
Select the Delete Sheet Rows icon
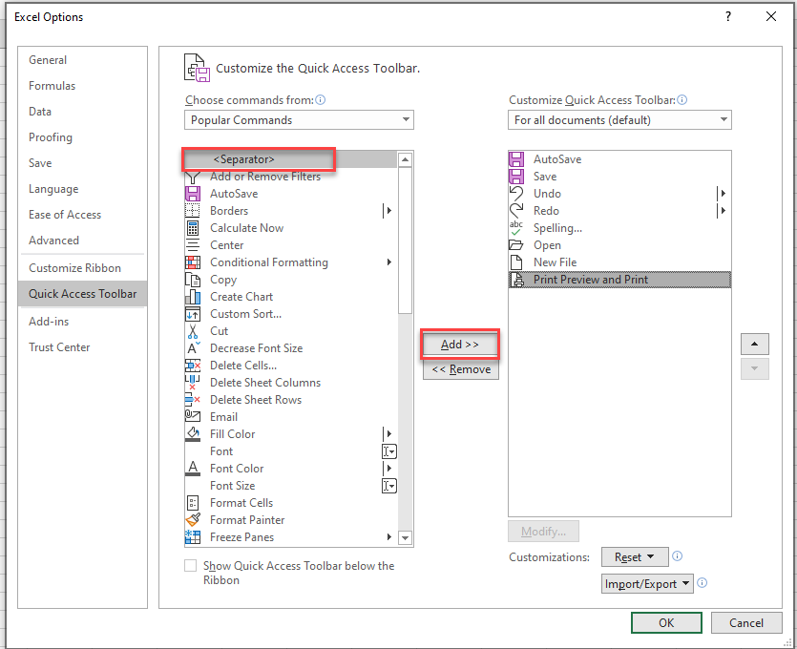pyautogui.click(x=193, y=400)
